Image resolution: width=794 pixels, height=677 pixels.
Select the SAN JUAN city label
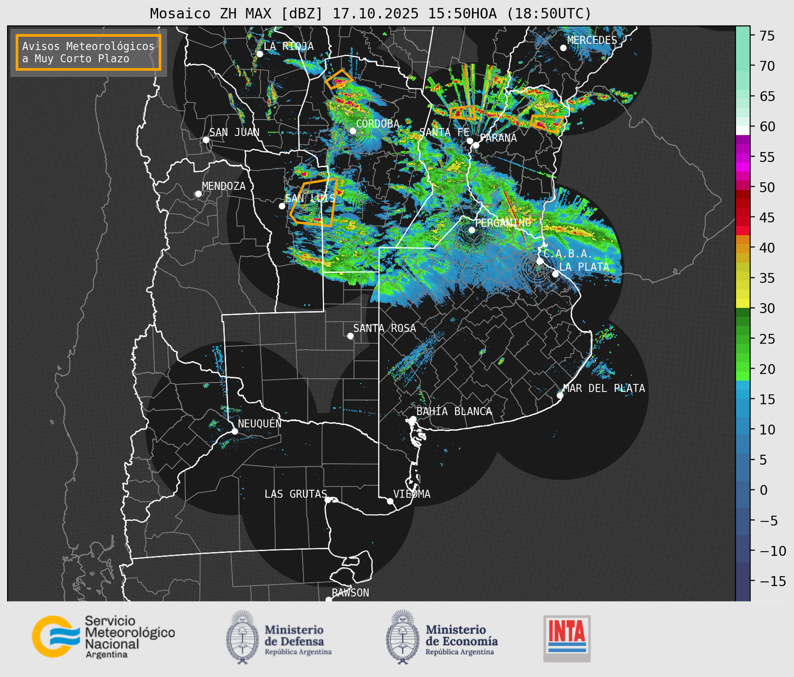[234, 132]
